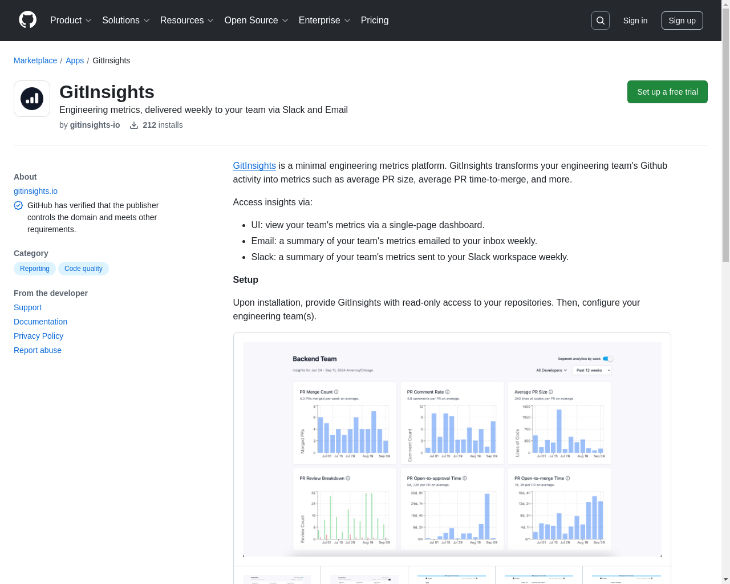The height and width of the screenshot is (584, 730).
Task: Expand the Product menu
Action: click(x=71, y=21)
